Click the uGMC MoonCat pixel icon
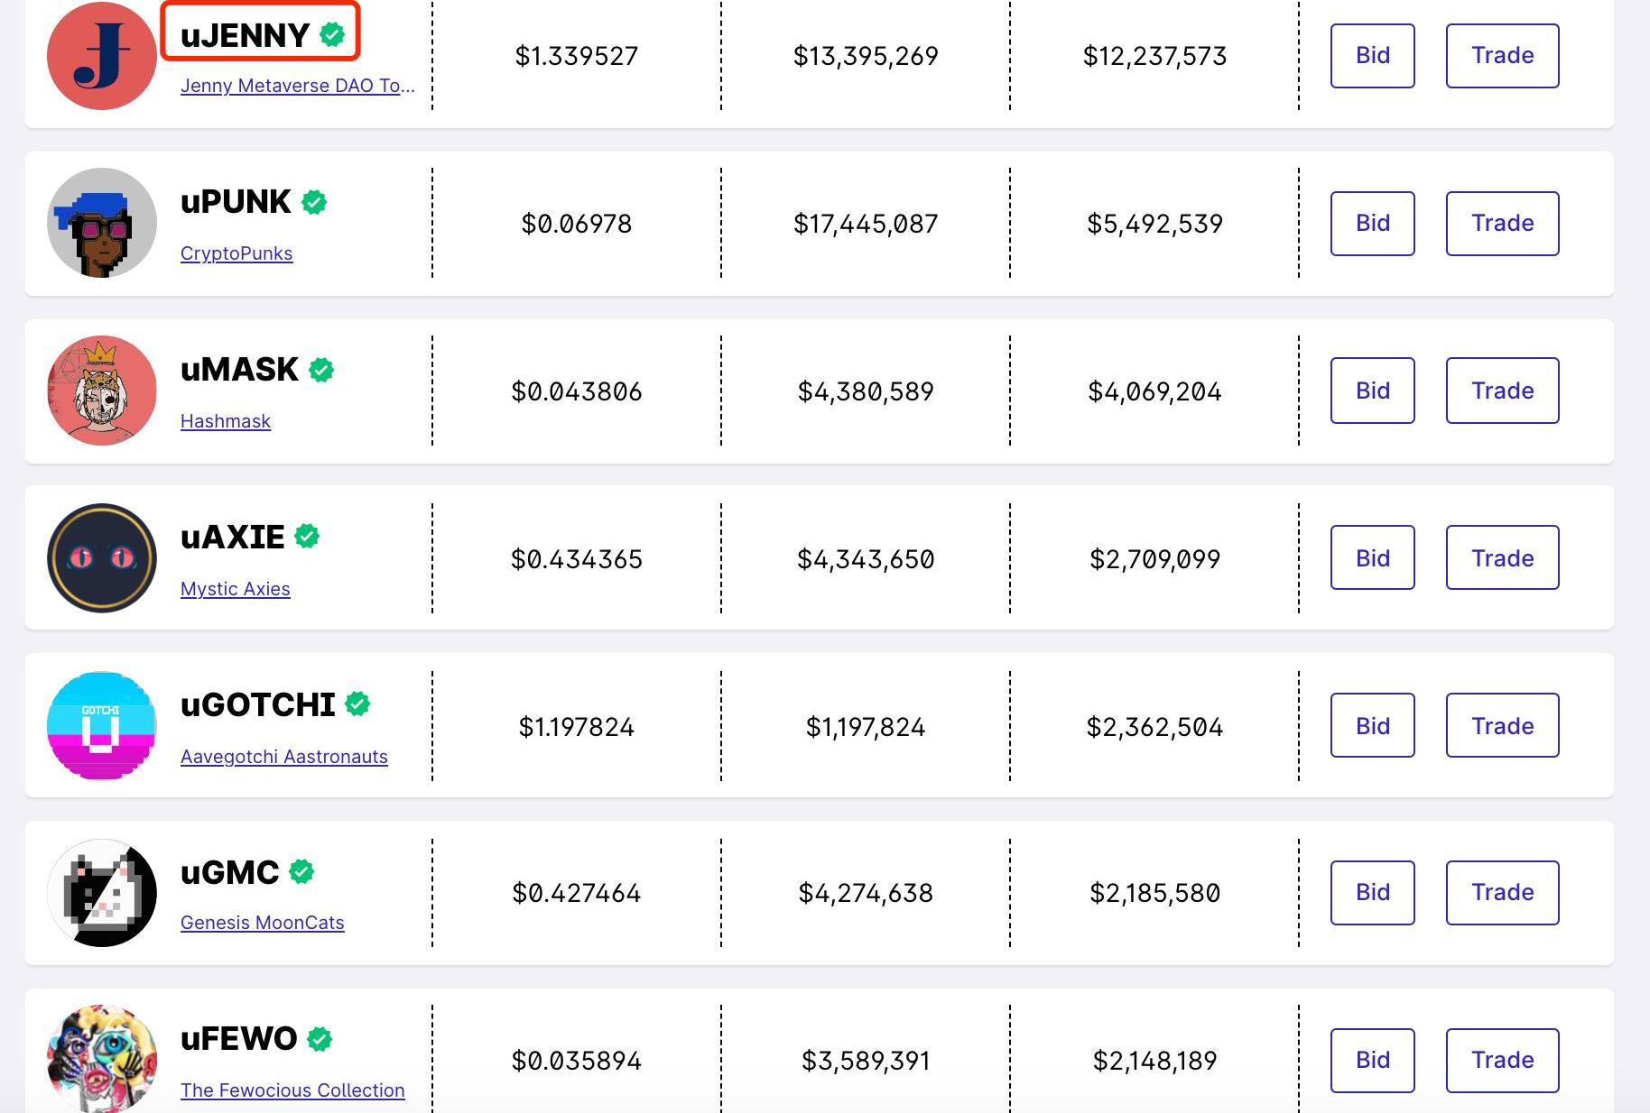 [x=101, y=893]
